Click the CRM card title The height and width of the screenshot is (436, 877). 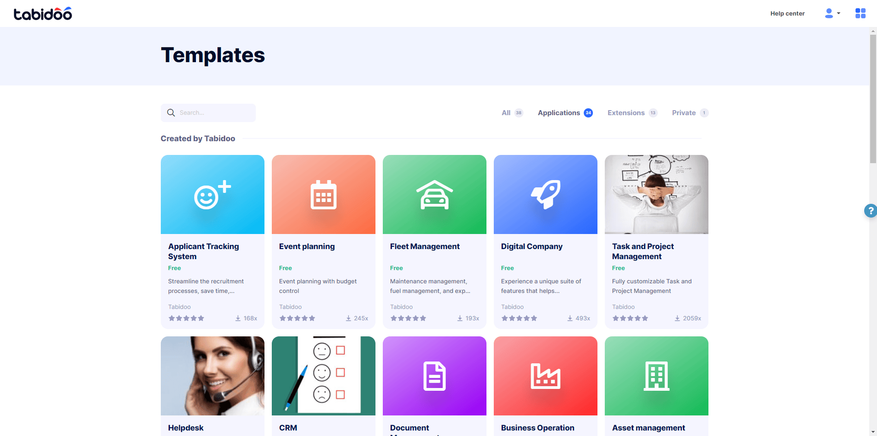(288, 428)
